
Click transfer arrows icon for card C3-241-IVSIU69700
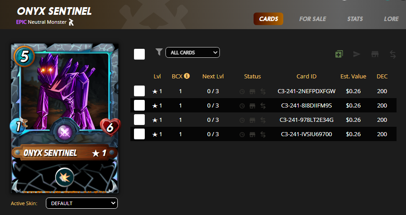[263, 134]
